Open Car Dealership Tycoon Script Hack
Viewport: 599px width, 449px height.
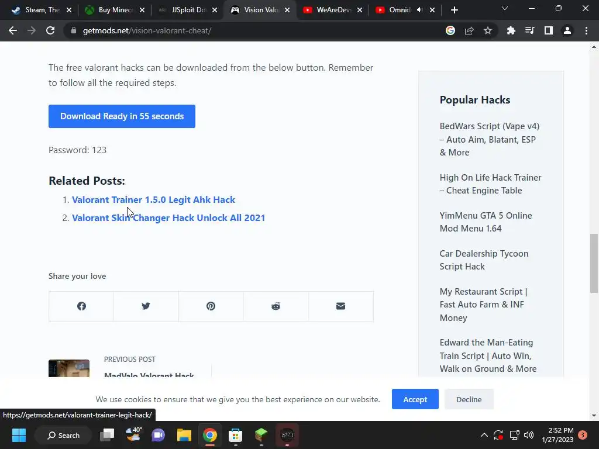pos(484,260)
